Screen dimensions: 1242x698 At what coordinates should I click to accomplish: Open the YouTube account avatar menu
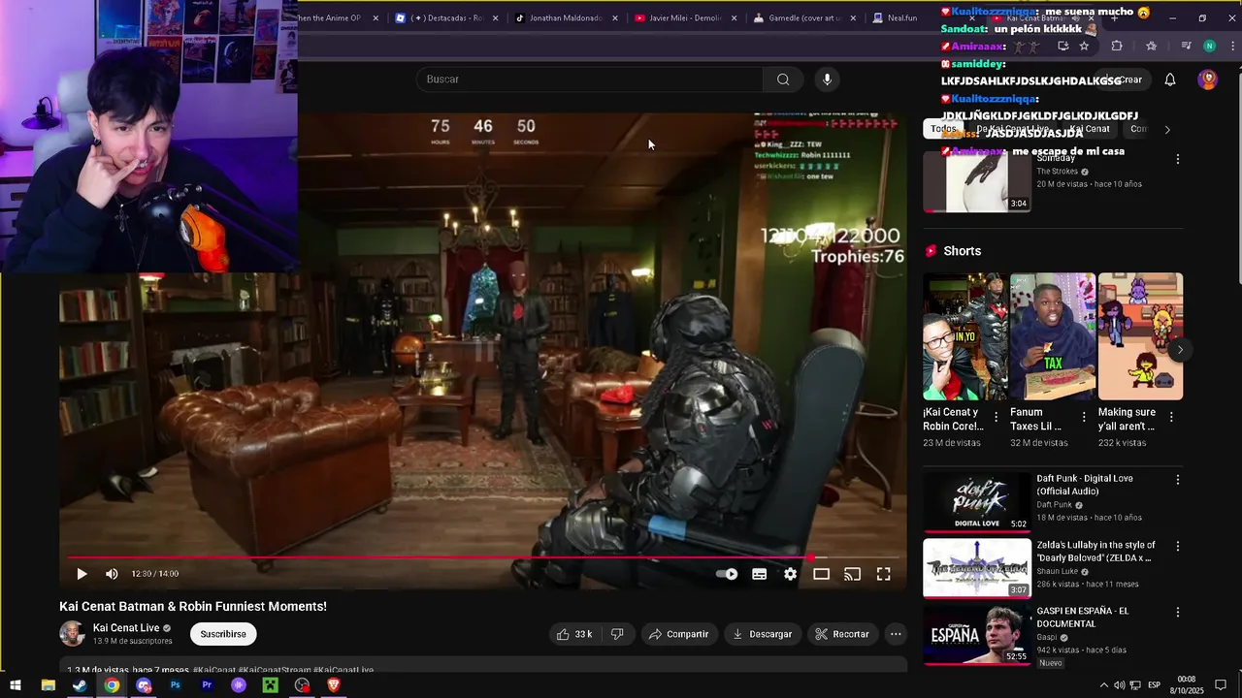pos(1207,79)
